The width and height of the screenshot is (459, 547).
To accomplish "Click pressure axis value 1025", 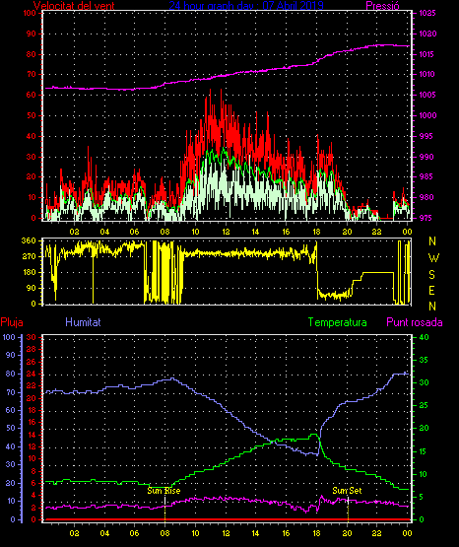I will [x=427, y=13].
